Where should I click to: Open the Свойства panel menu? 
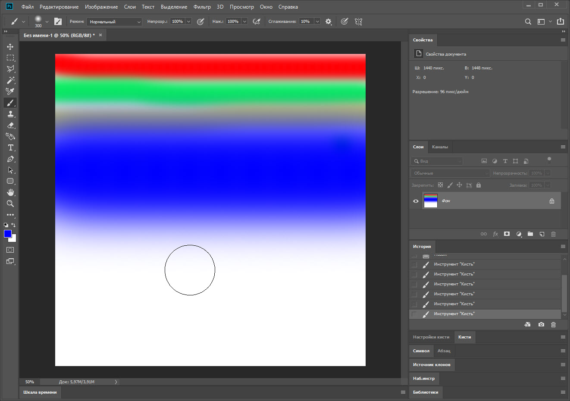click(x=563, y=40)
